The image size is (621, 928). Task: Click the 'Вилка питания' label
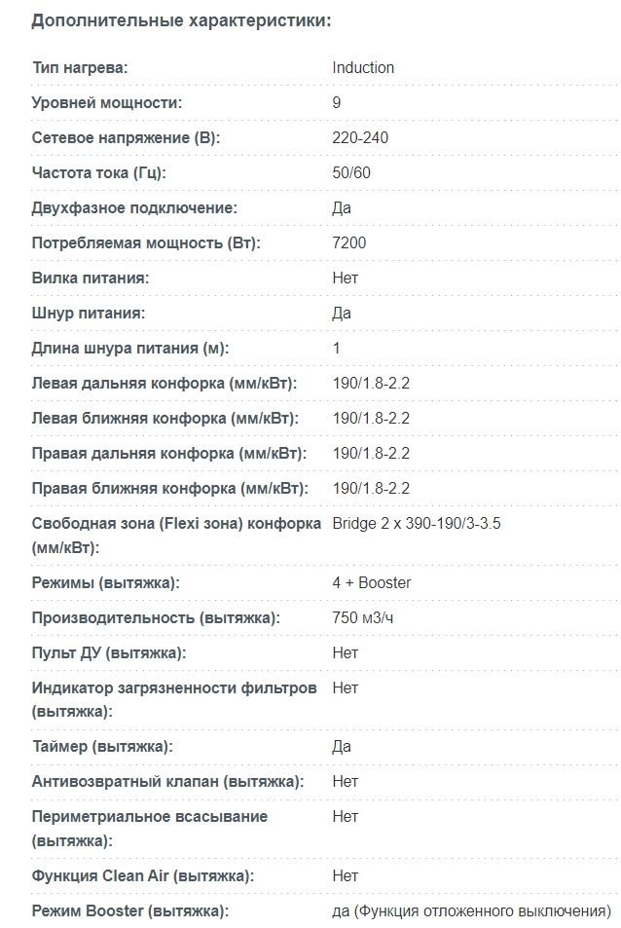coord(91,278)
